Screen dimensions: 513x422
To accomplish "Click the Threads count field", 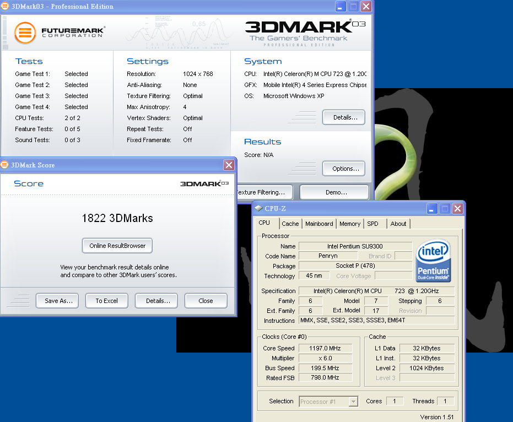I will [445, 401].
